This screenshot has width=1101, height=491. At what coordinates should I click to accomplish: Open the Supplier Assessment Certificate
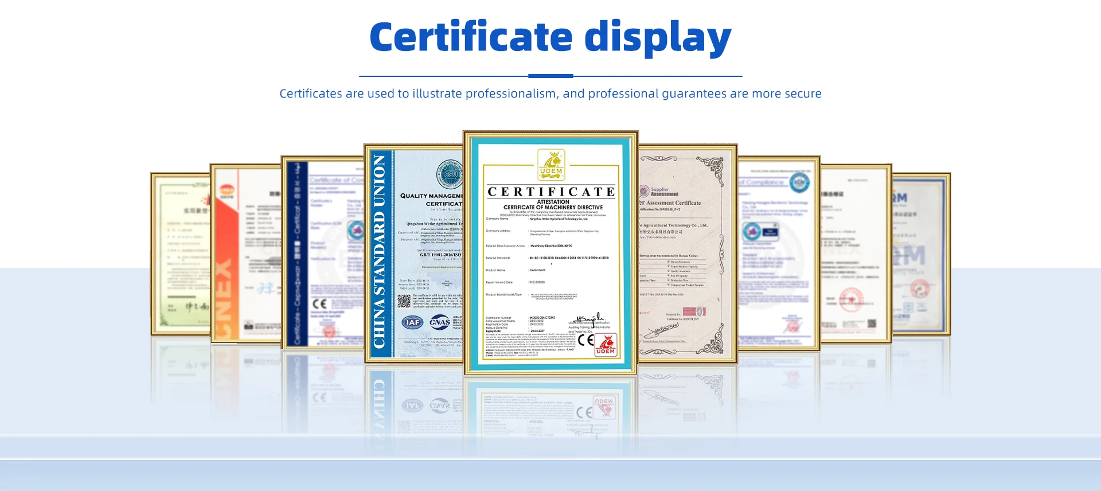(x=688, y=254)
